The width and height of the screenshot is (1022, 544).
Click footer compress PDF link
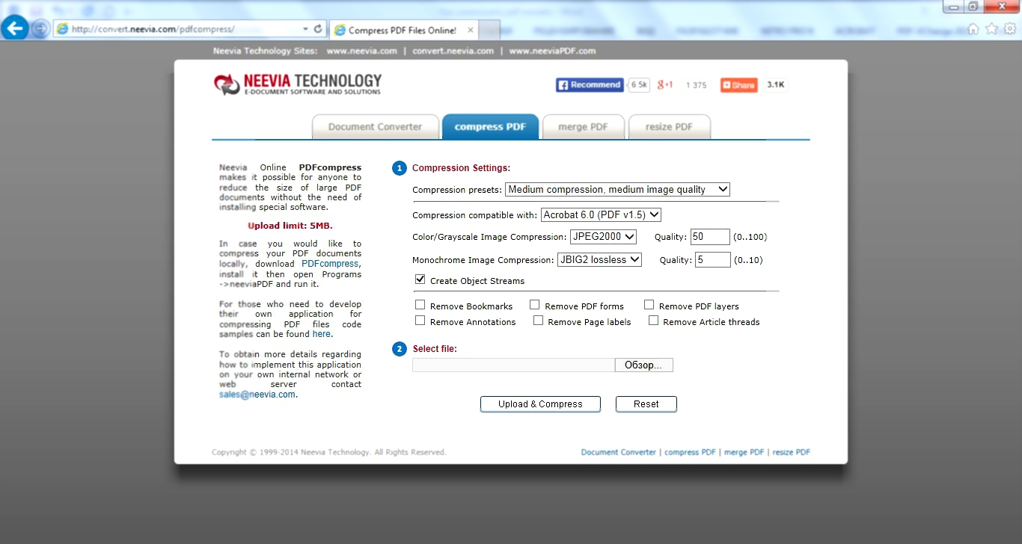pos(691,452)
